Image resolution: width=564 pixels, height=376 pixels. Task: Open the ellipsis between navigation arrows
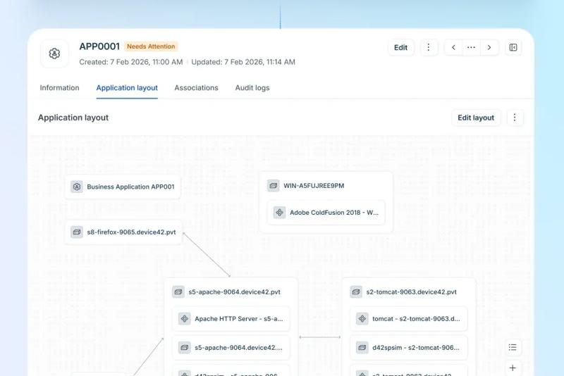(x=471, y=47)
